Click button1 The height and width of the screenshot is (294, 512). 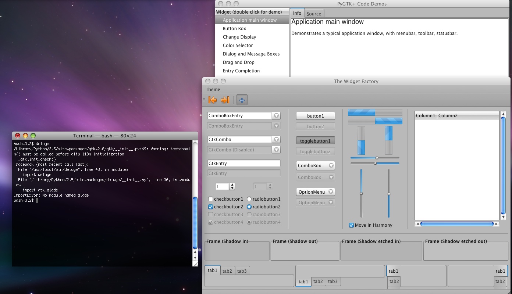tap(315, 116)
